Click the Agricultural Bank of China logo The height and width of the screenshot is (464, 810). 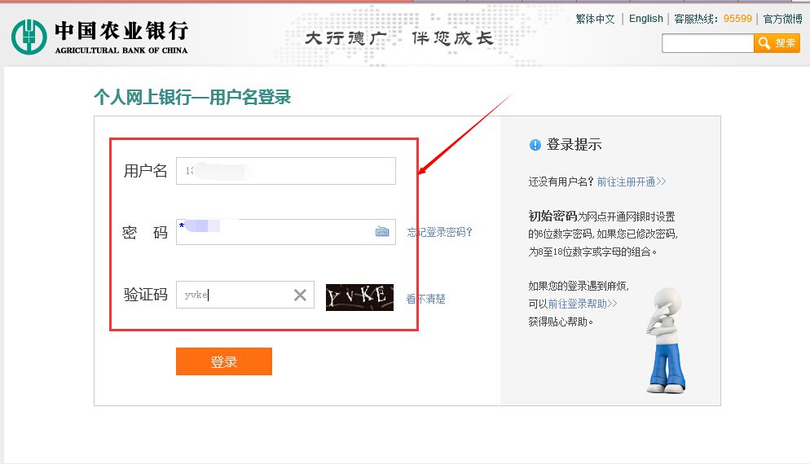(99, 37)
